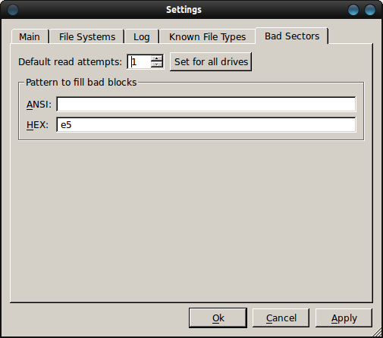Close the Settings window
The height and width of the screenshot is (338, 383).
point(370,10)
